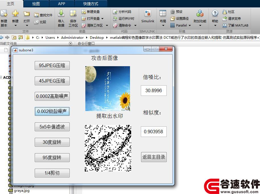260x194 pixels.
Task: Click the forward navigation arrow
Action: pos(7,37)
